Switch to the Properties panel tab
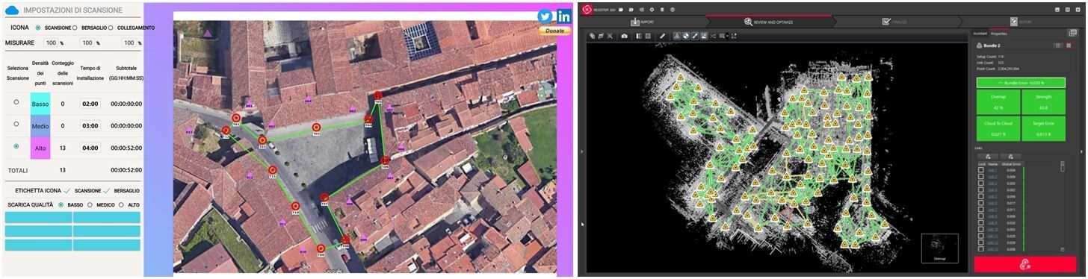 999,34
